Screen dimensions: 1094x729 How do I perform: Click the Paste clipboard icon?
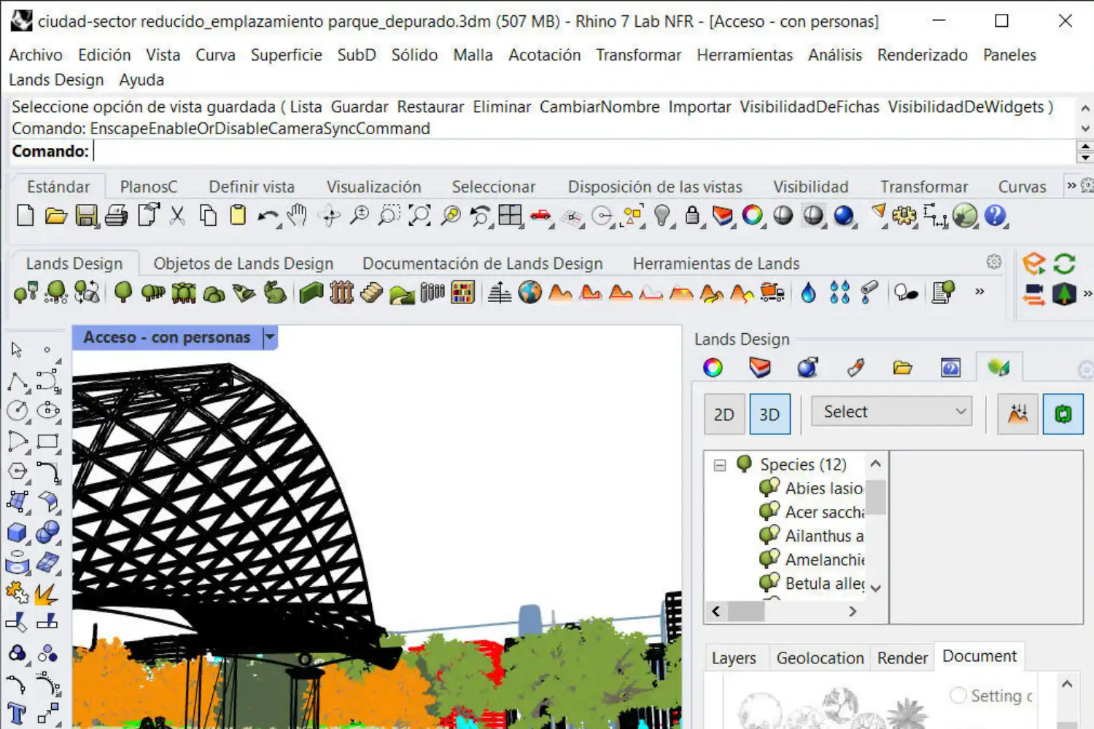(238, 216)
